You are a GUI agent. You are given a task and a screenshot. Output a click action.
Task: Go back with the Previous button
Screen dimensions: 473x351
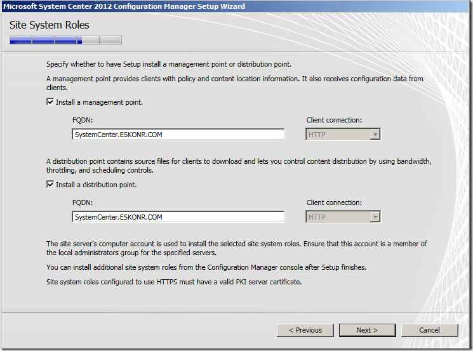coord(305,330)
